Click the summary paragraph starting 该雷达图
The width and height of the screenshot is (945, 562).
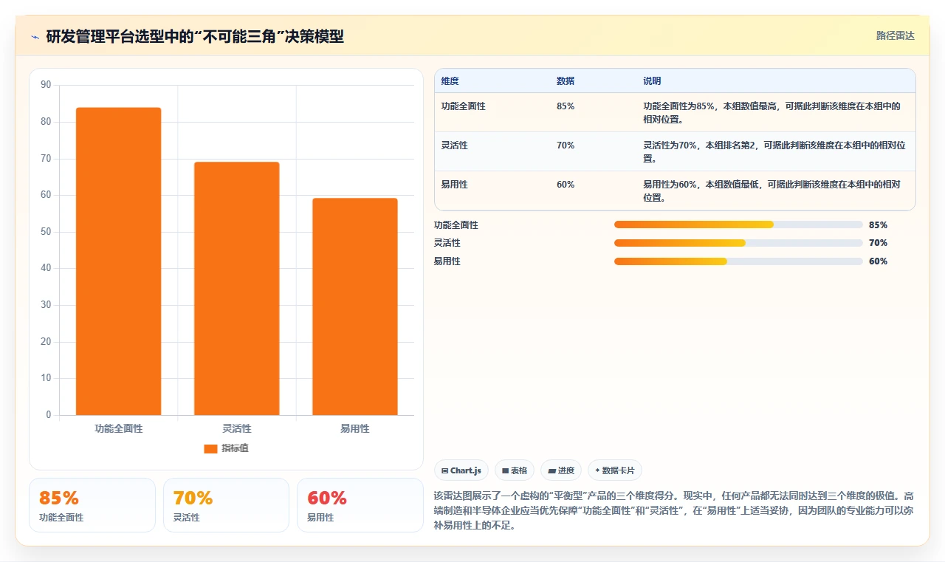(674, 511)
